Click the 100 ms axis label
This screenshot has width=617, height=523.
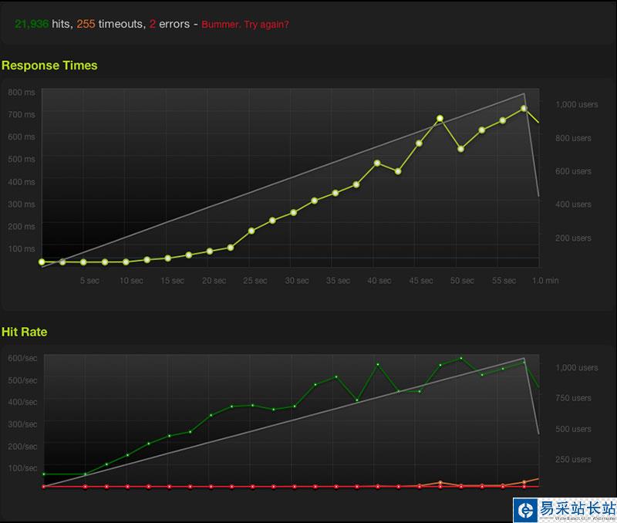[22, 248]
